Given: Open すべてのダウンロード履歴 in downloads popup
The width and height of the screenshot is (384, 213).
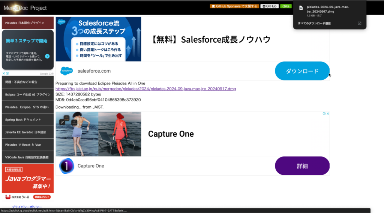Looking at the screenshot, I should point(314,23).
